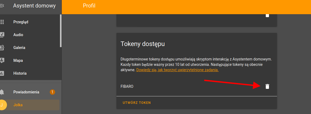Open the link about tworzyć uwierzytelnione żądania
The height and width of the screenshot is (114, 311).
177,70
